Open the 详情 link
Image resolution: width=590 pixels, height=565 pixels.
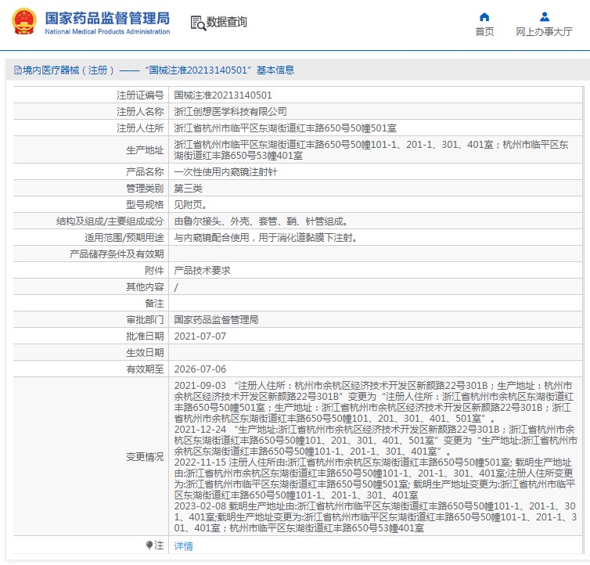coord(183,545)
